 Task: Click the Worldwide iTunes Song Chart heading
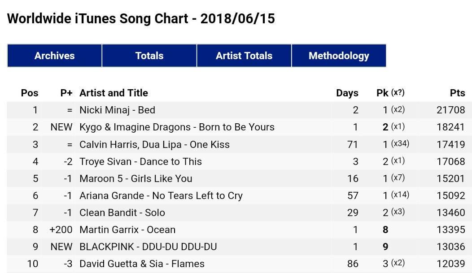pos(141,19)
